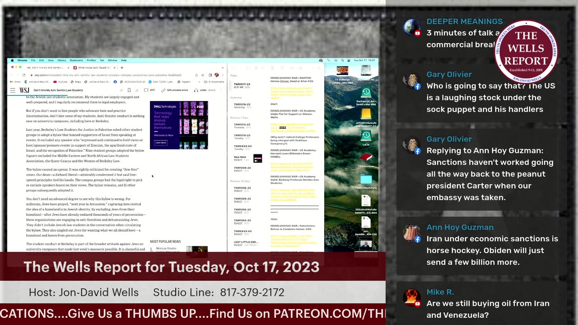Click the WSJ logo
The image size is (578, 325).
click(x=24, y=90)
